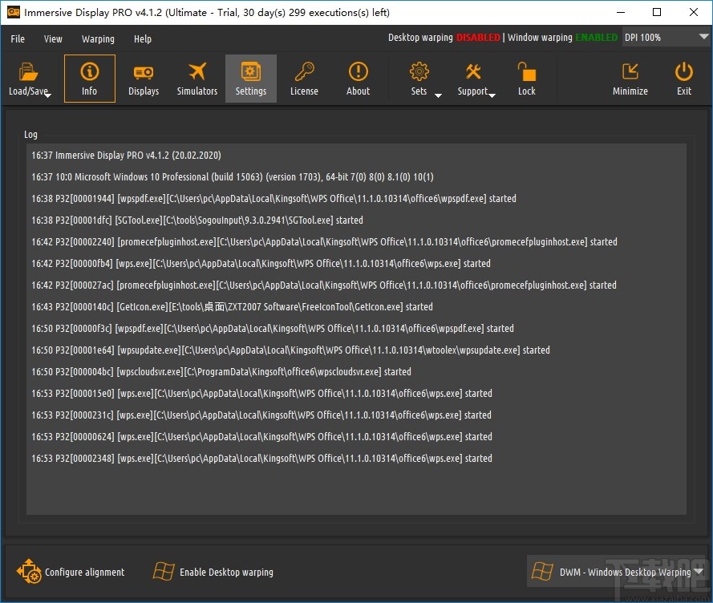Expand the DWM - Windows Desktop Warping dropdown
The height and width of the screenshot is (603, 713).
tap(699, 572)
